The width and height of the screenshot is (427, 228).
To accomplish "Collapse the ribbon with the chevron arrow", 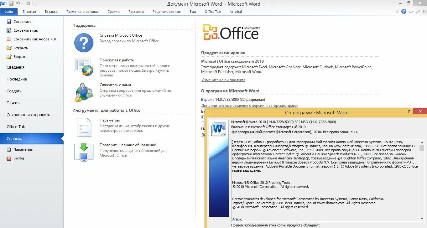I will coord(397,12).
